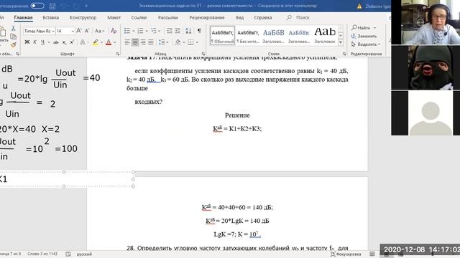Apply red font color
This screenshot has width=460, height=258.
click(x=109, y=42)
